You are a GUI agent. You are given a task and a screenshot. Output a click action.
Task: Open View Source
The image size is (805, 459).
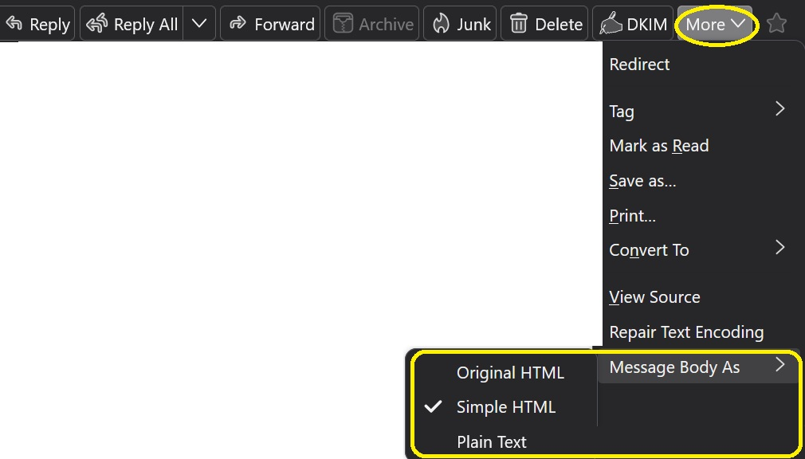tap(701, 297)
